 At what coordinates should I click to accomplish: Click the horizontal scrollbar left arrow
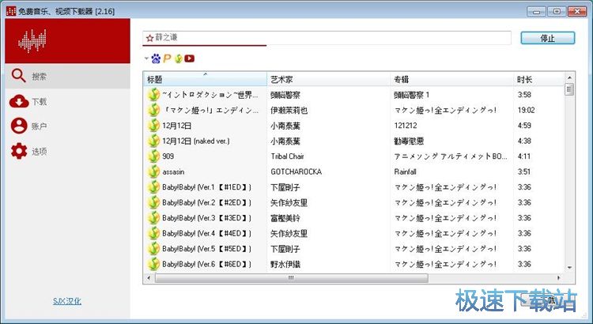pos(149,278)
